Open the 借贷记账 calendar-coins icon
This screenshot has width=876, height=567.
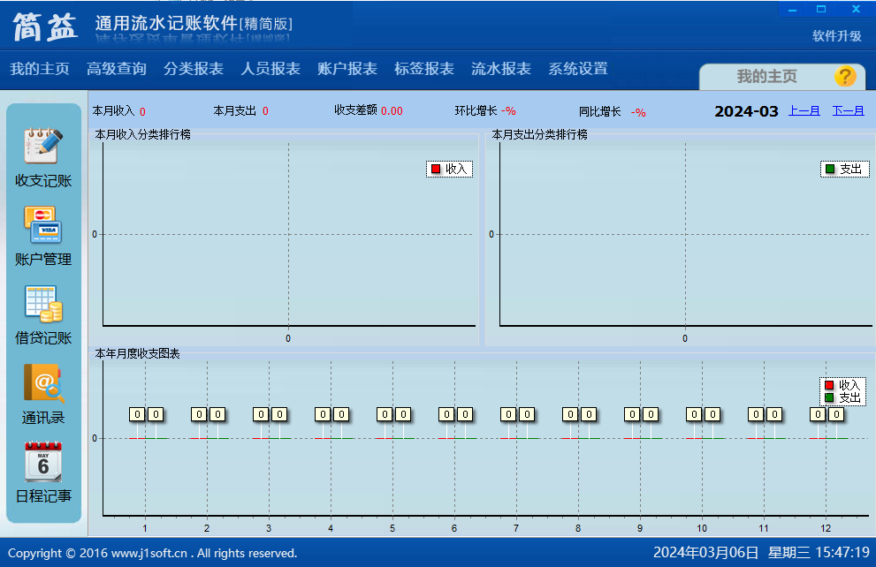tap(43, 304)
